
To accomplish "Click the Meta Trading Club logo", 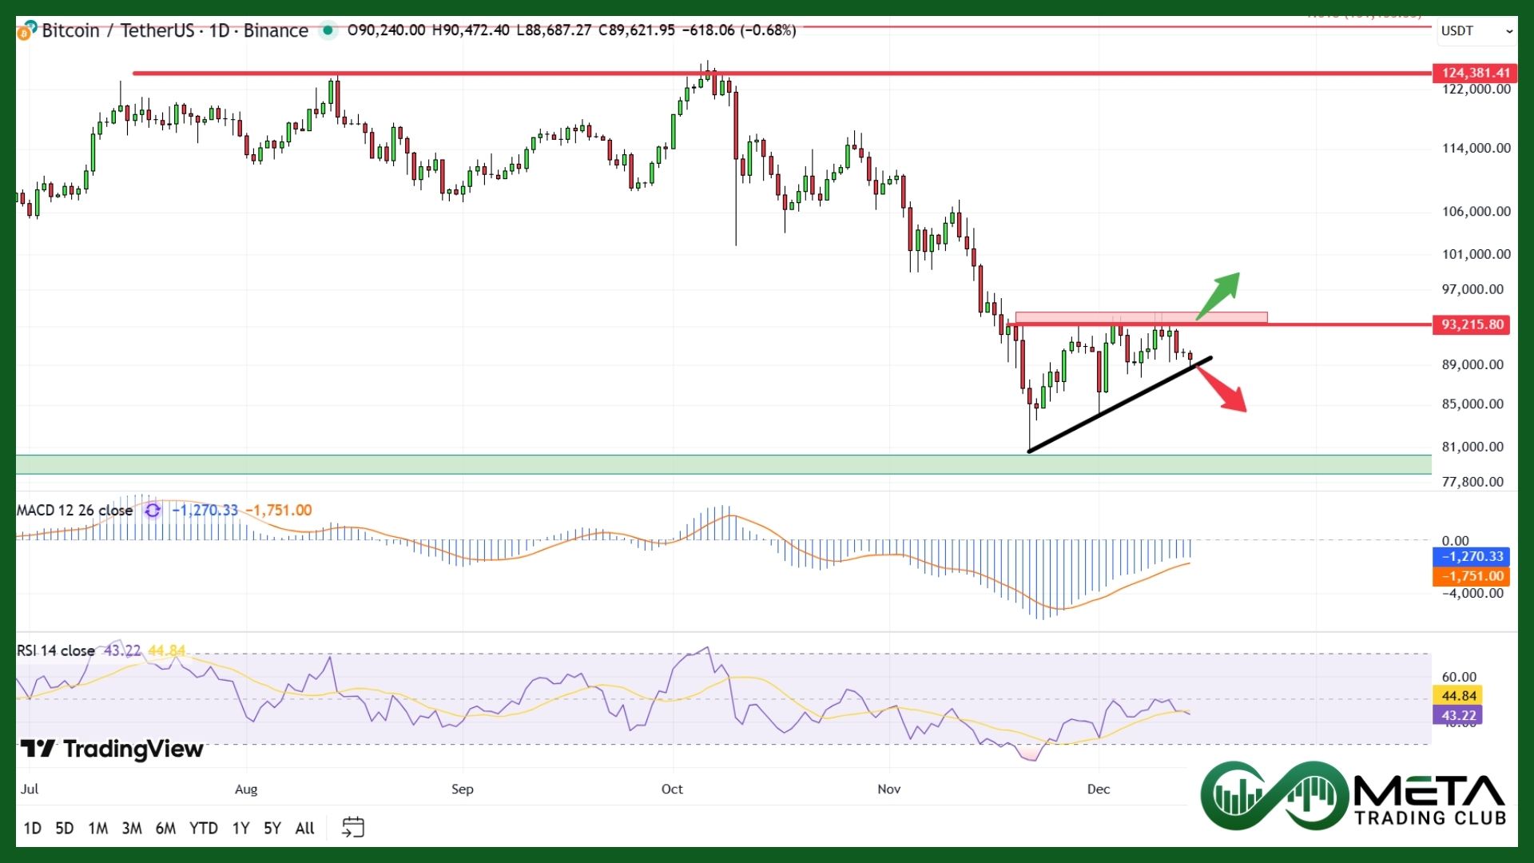I will [x=1353, y=797].
